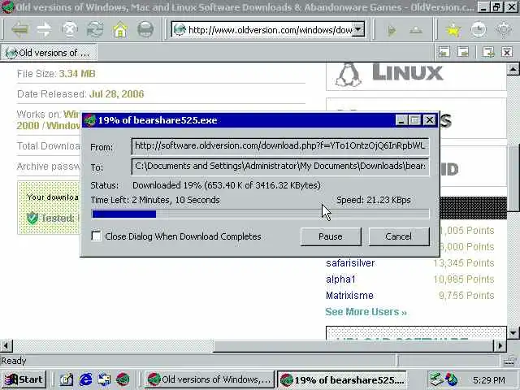Switch to 19% of bearshare525 taskbar button
This screenshot has height=390, width=520.
(x=342, y=379)
